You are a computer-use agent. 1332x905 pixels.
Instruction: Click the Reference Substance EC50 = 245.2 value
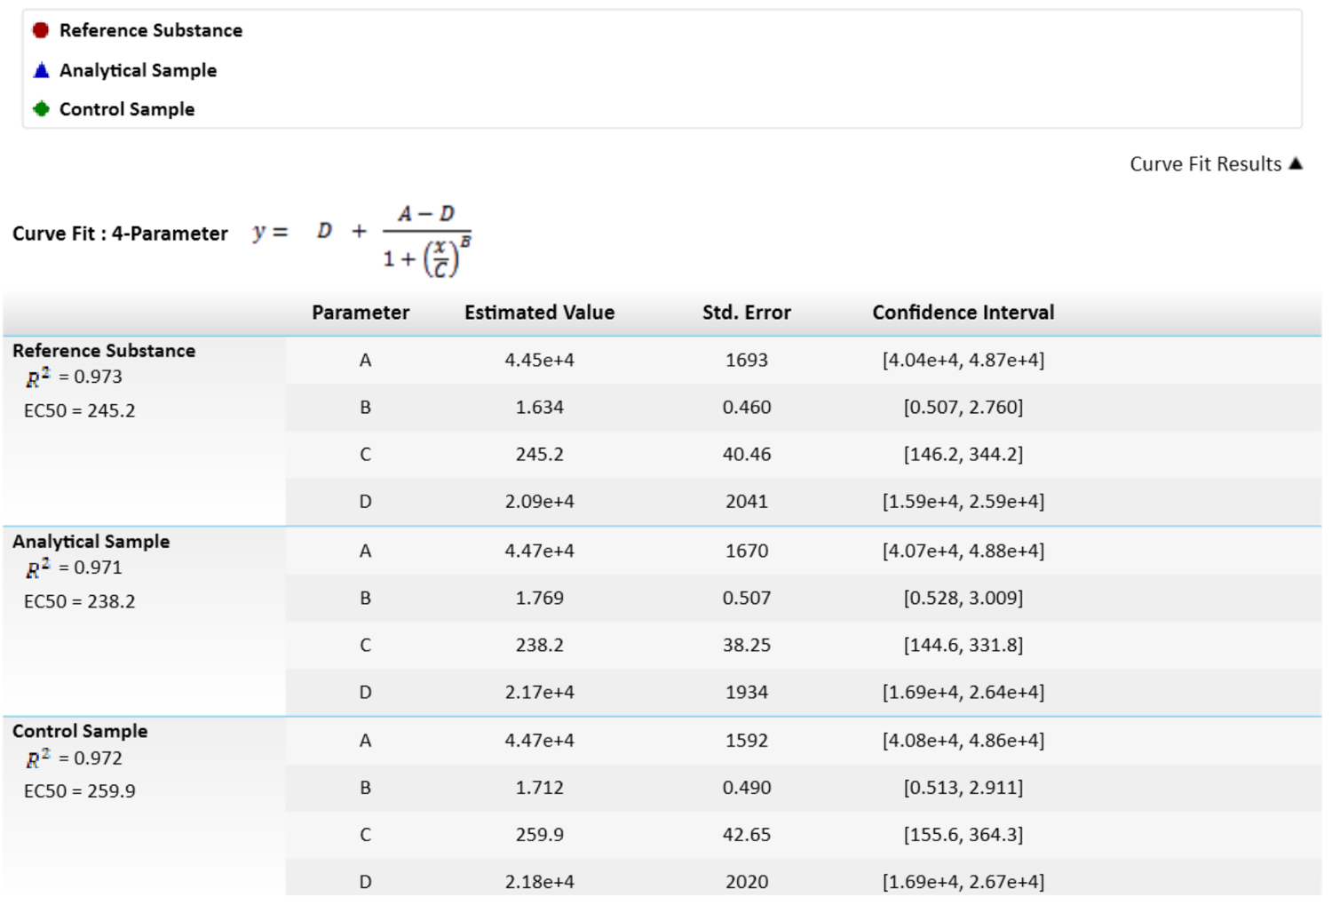click(80, 411)
